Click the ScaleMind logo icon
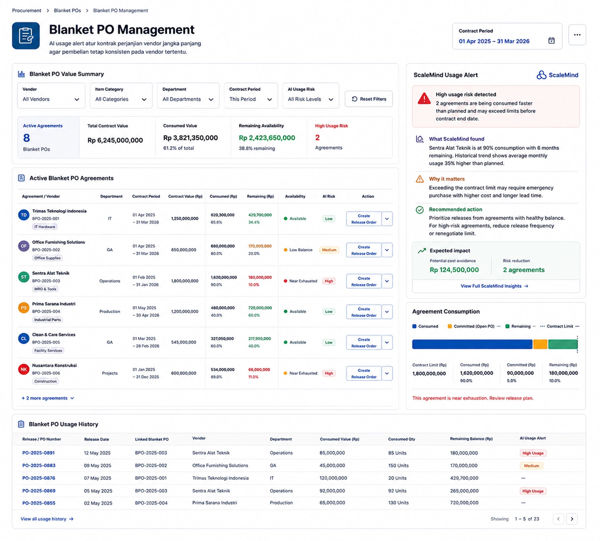Image resolution: width=600 pixels, height=541 pixels. tap(541, 75)
